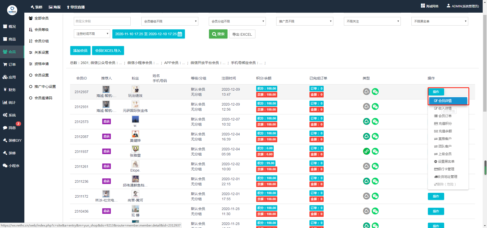
Task: Click the site logo at top left
Action: coord(12,10)
